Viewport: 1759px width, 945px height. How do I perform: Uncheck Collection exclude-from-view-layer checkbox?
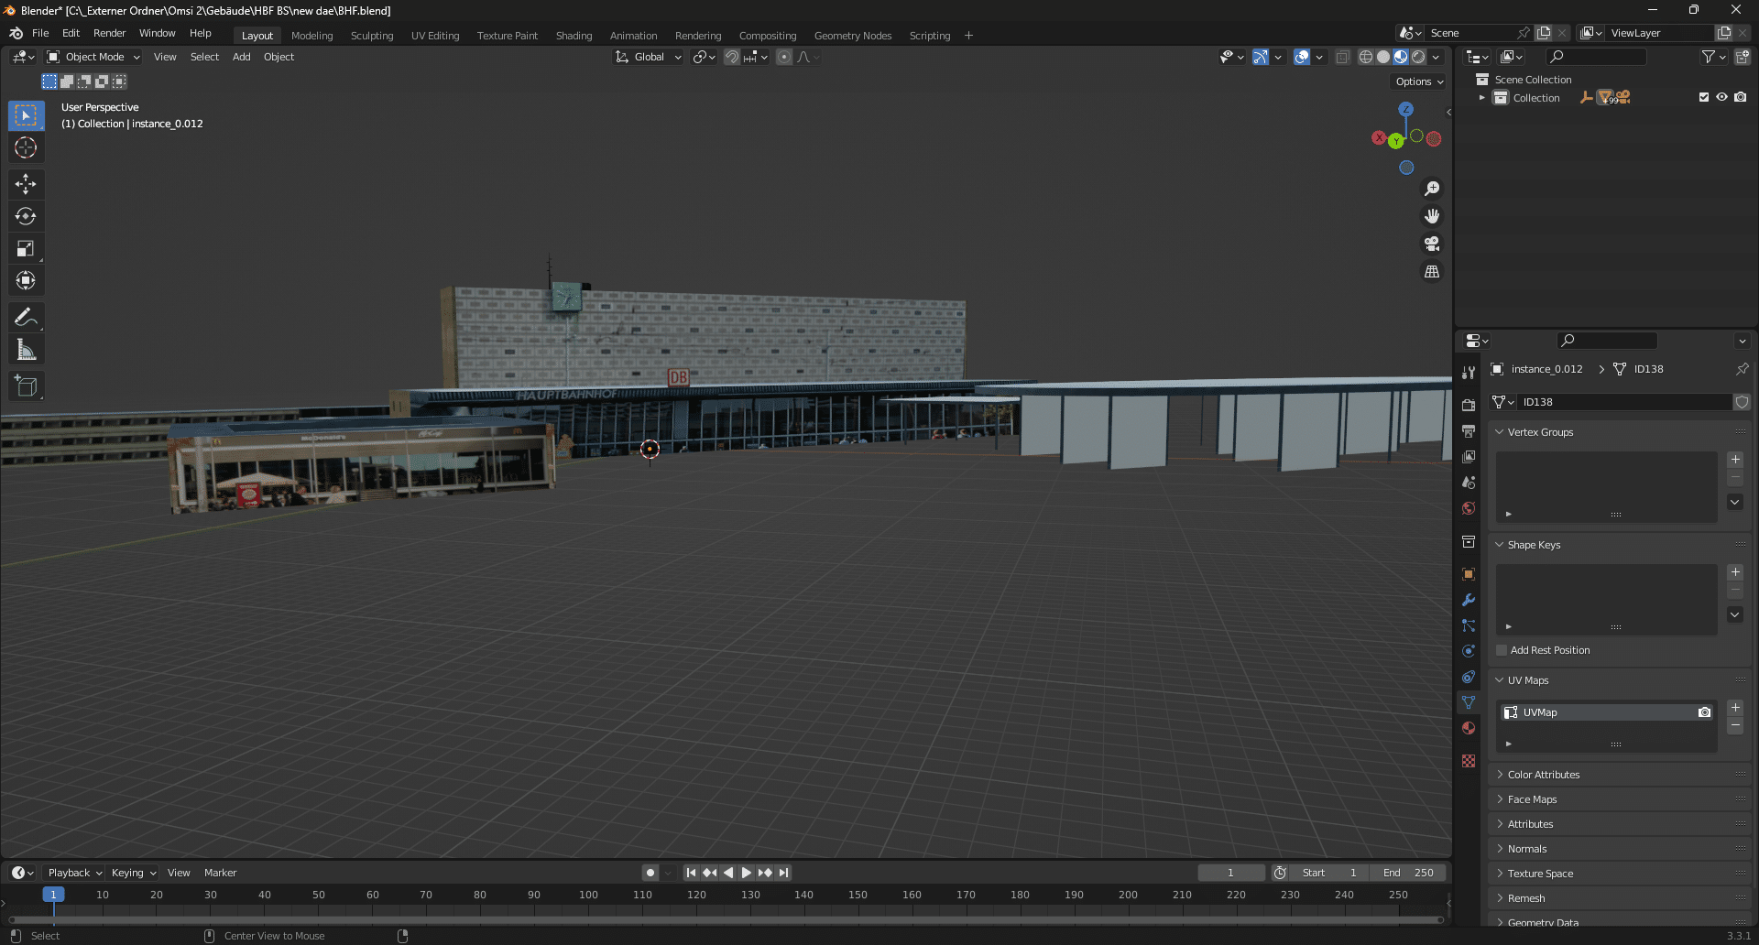click(1704, 97)
